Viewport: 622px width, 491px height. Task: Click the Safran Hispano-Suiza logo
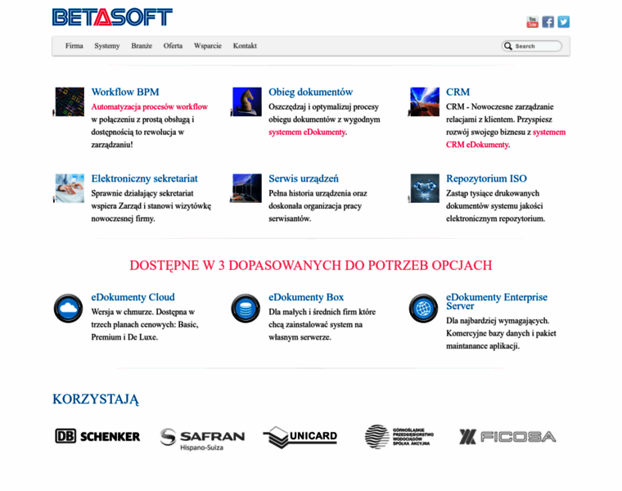202,439
